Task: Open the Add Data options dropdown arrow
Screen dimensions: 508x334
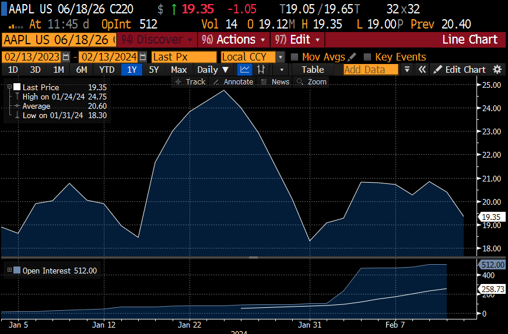Action: [407, 69]
